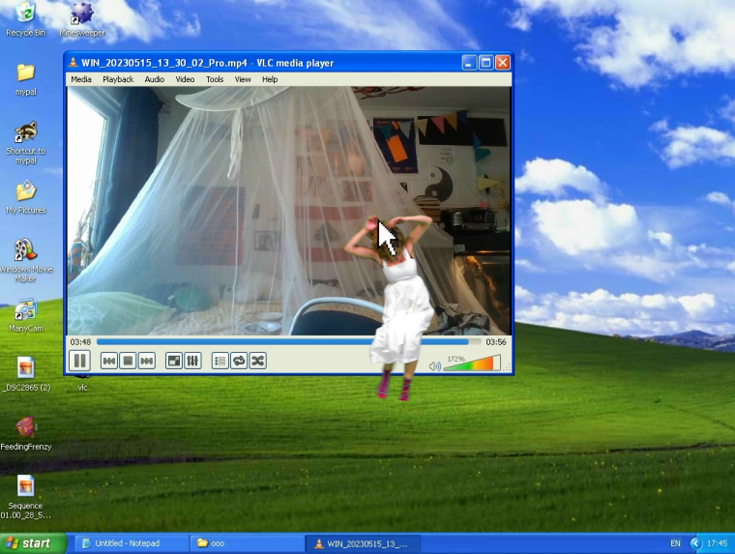Select the Recycle Bin desktop icon

coord(26,19)
